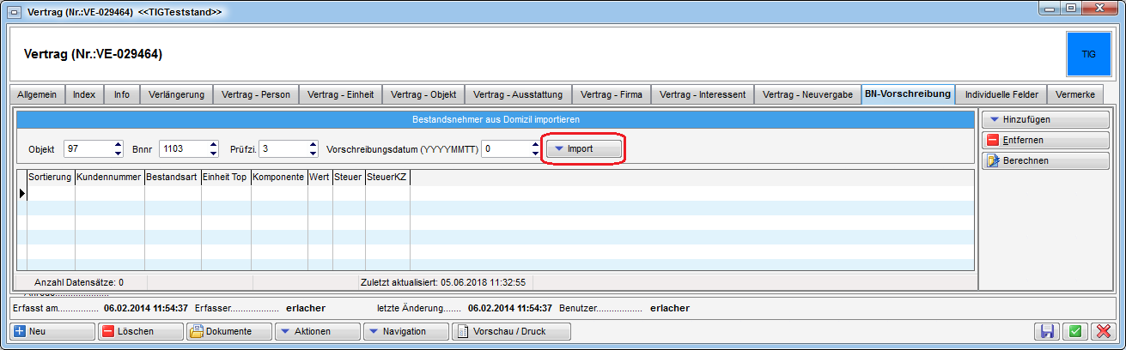Increase the Bnnr value with up arrow

211,144
